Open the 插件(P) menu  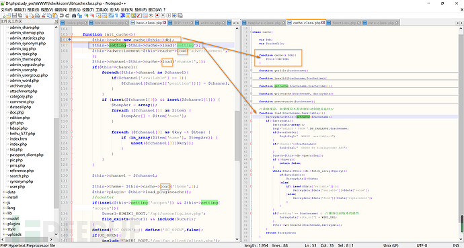point(141,10)
